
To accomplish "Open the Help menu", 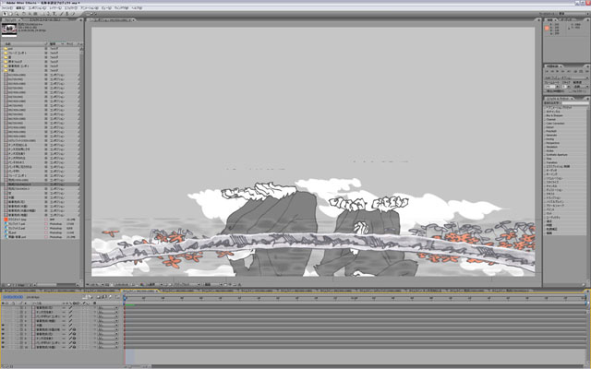I will coord(137,8).
